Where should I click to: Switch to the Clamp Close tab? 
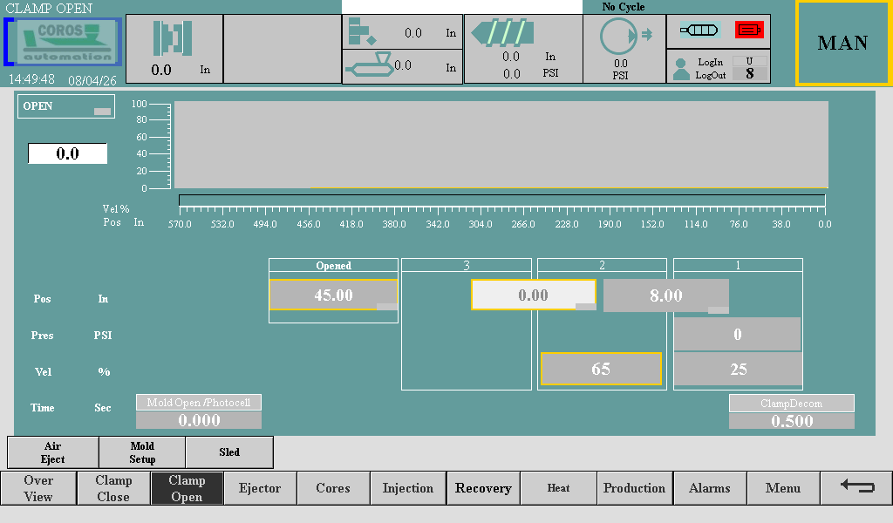click(x=113, y=488)
